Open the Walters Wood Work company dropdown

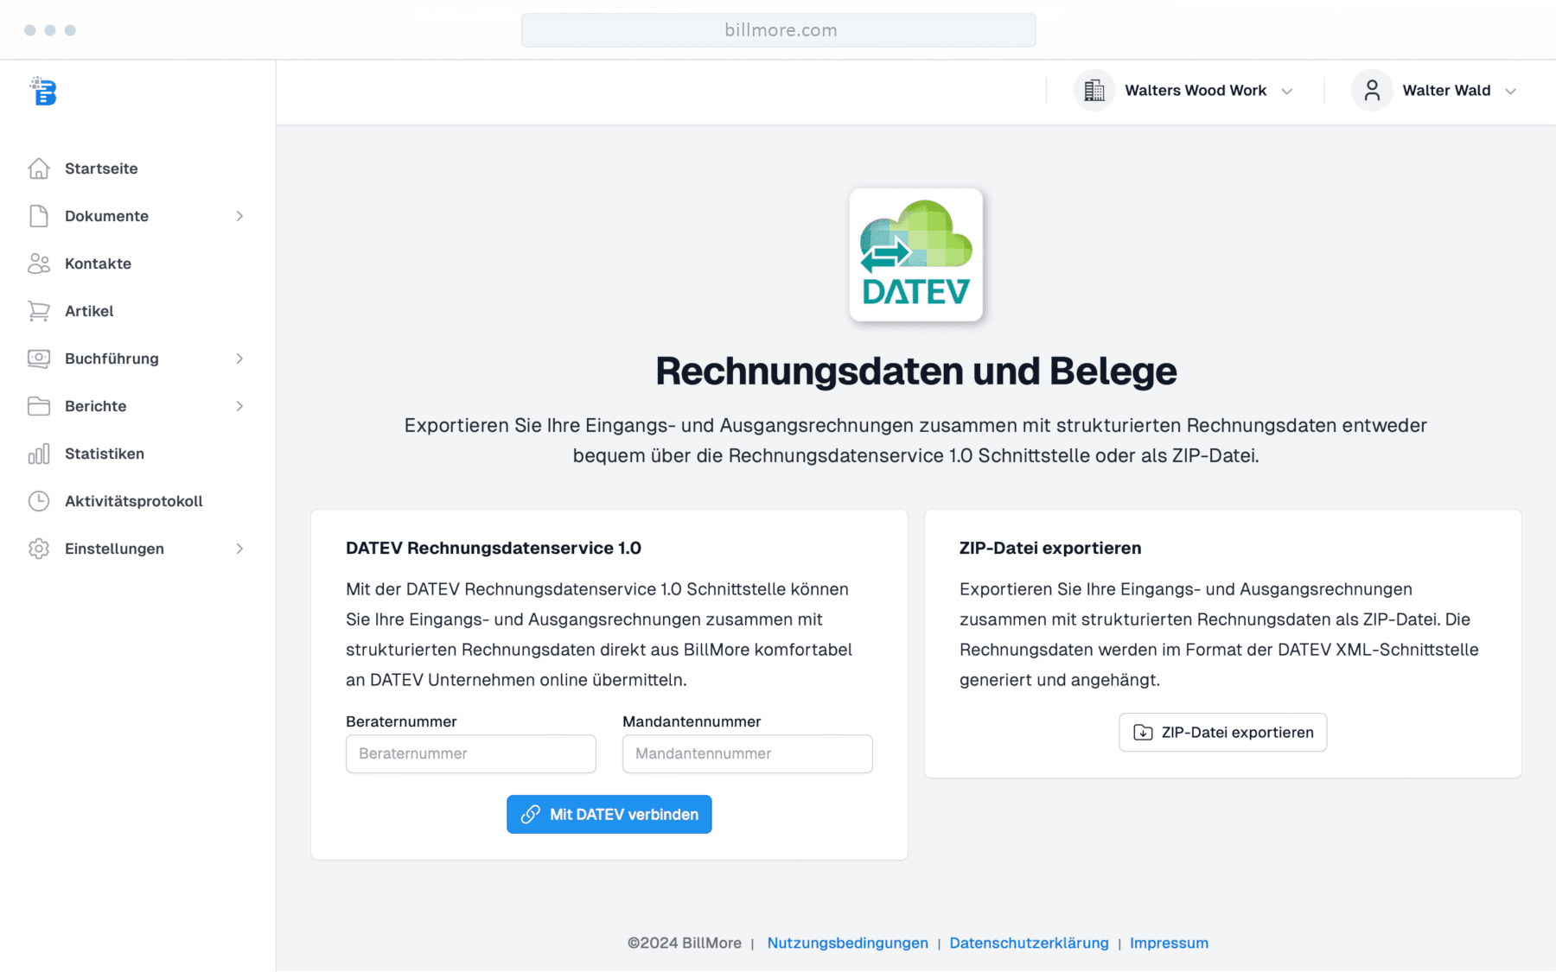tap(1184, 91)
